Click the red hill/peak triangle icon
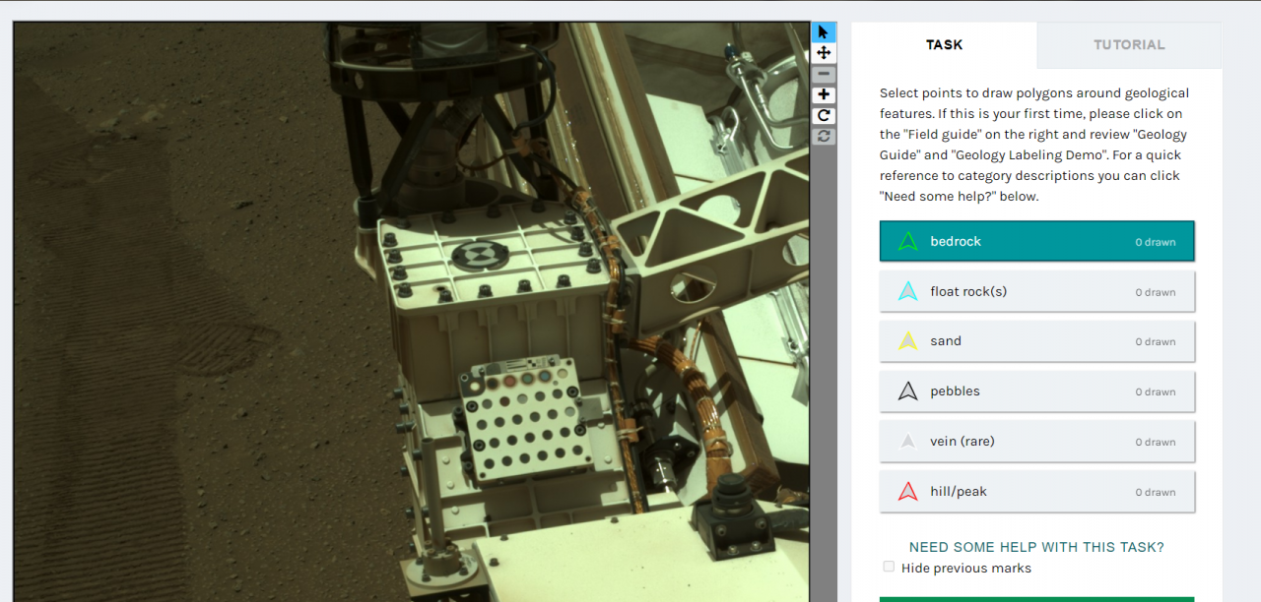This screenshot has width=1261, height=602. 908,493
